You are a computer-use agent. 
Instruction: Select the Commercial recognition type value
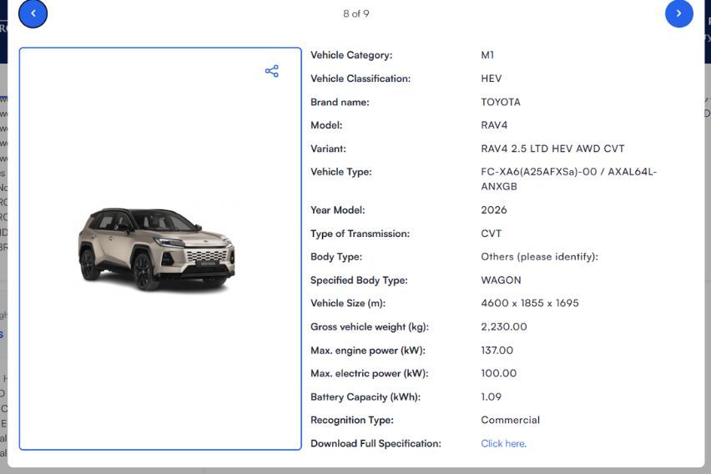(510, 420)
